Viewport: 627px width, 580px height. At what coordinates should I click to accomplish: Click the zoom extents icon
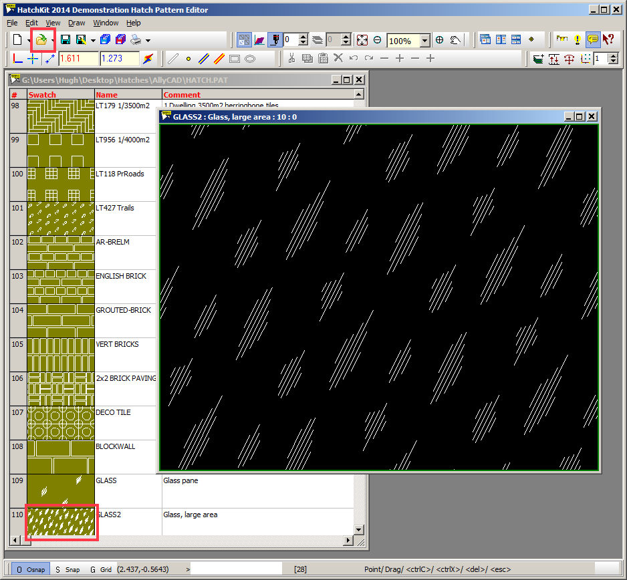click(362, 40)
